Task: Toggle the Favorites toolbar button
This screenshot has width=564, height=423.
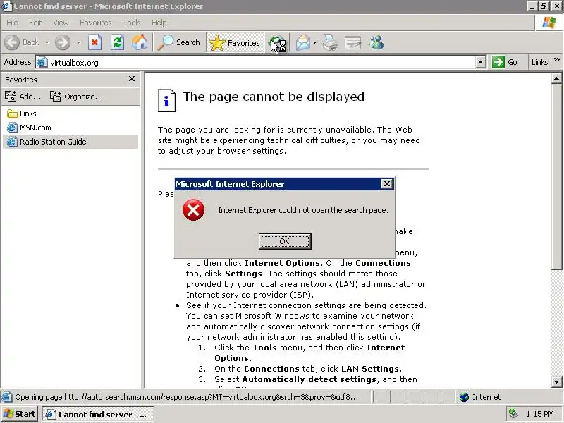Action: 235,42
